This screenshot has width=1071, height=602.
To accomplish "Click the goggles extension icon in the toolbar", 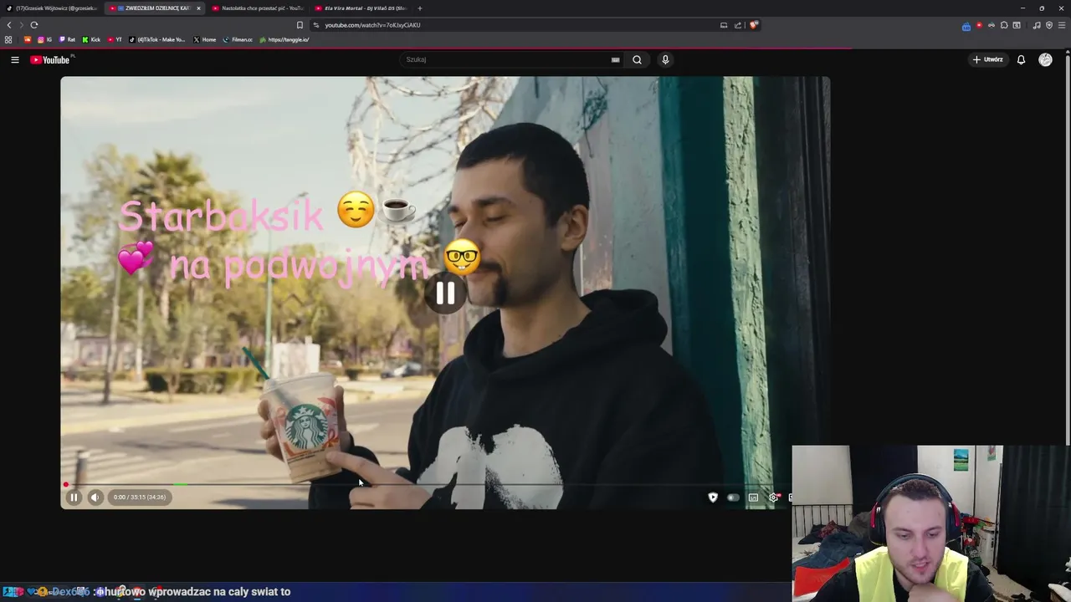I will (x=992, y=25).
